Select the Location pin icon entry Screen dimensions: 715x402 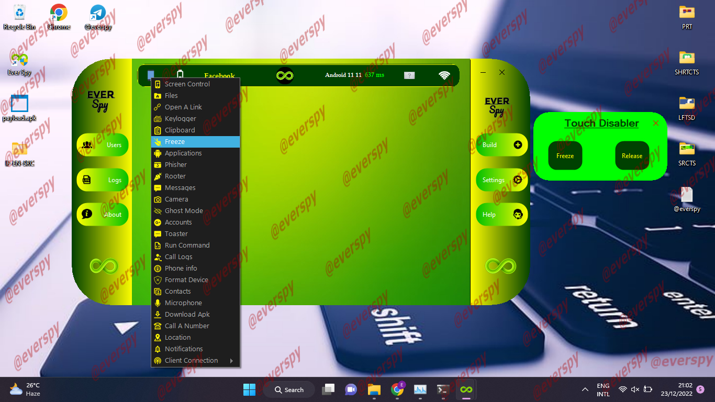158,338
